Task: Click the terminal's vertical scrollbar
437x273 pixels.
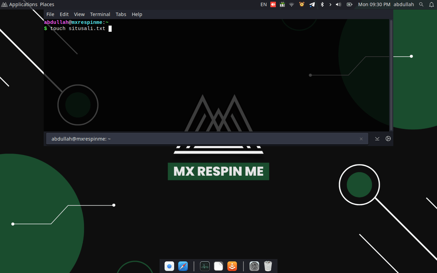Action: [391, 75]
